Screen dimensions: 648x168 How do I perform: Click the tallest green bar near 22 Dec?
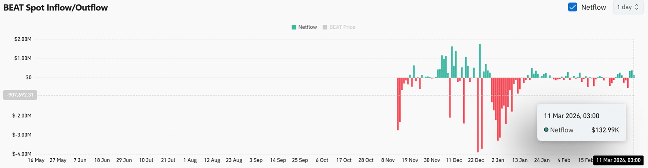click(x=480, y=61)
